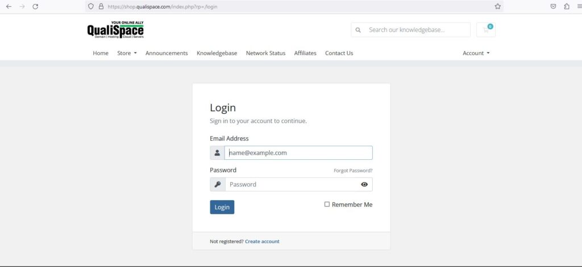Check the Remember Me checkbox
This screenshot has width=582, height=267.
point(327,204)
